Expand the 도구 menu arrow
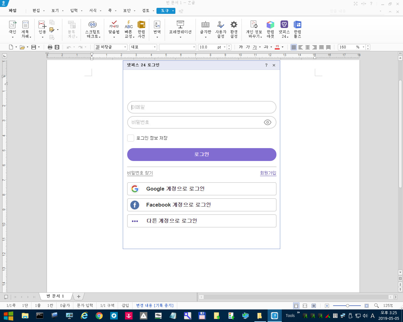 coord(173,11)
